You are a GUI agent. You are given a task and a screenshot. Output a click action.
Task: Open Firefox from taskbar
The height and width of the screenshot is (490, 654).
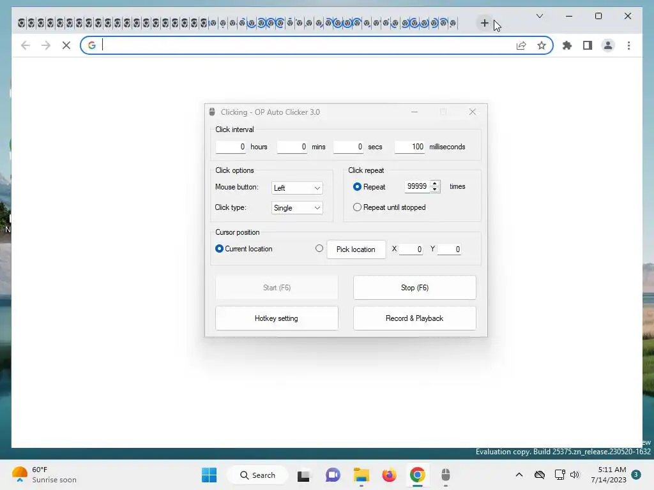pos(389,475)
